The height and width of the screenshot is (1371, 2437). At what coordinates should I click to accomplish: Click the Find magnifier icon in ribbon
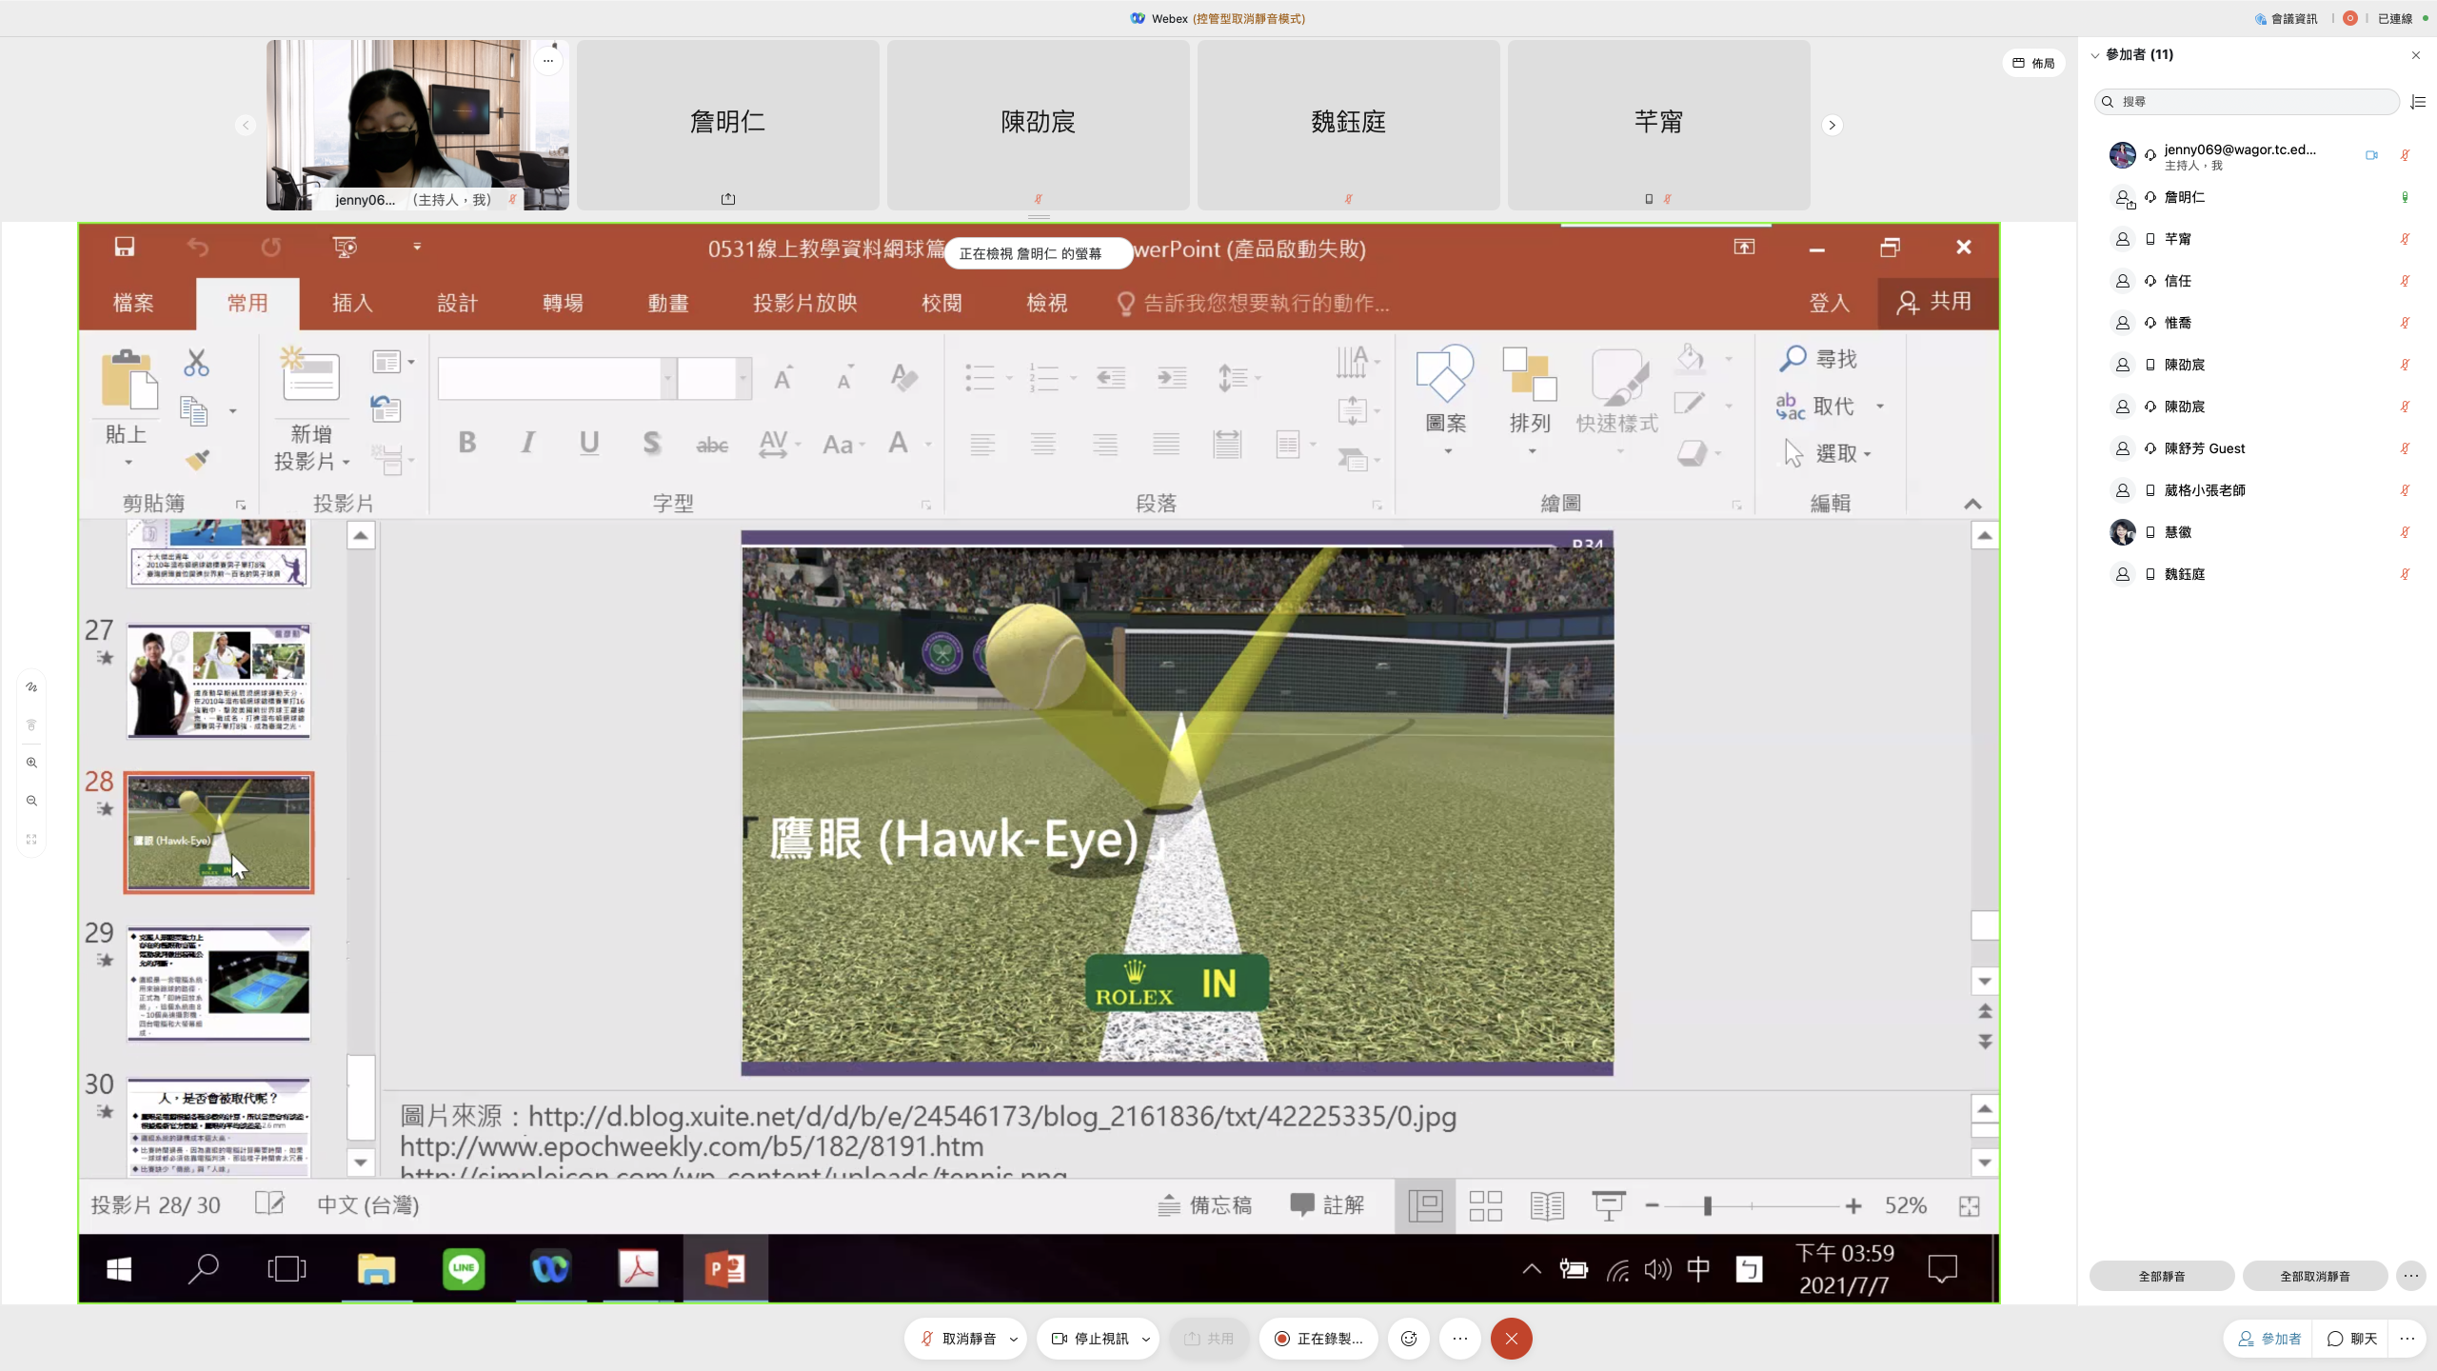click(1793, 359)
